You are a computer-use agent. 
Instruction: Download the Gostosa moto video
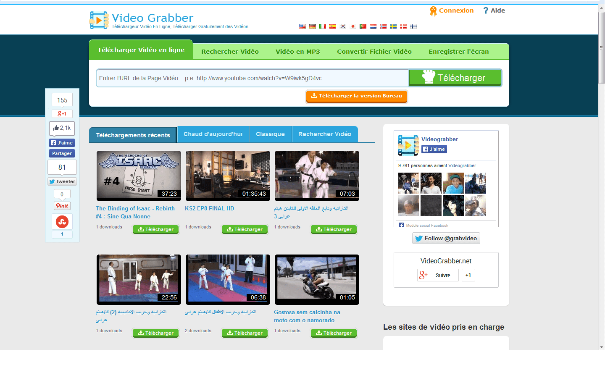point(334,333)
